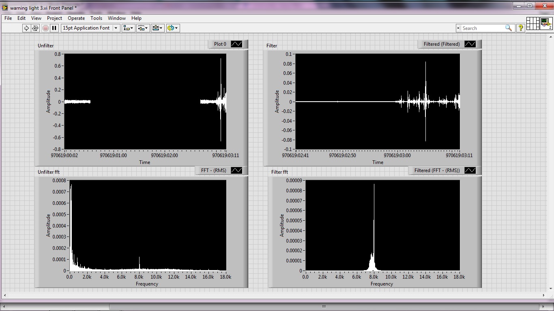This screenshot has height=311, width=554.
Task: Open the Project menu
Action: 54,18
